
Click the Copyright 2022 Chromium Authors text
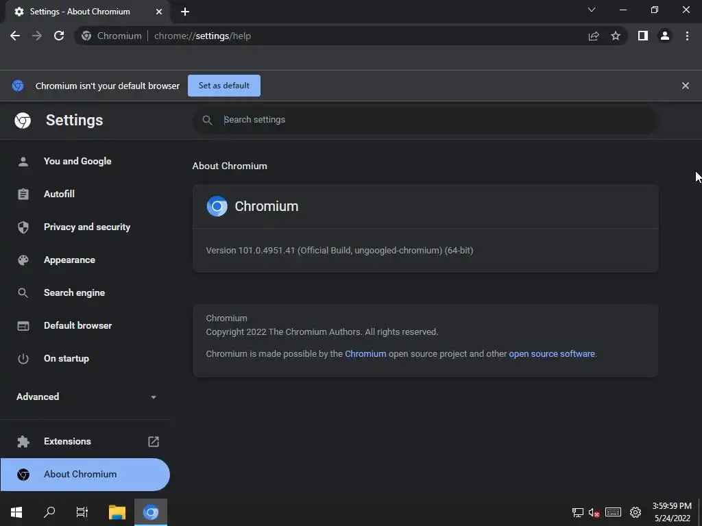322,332
